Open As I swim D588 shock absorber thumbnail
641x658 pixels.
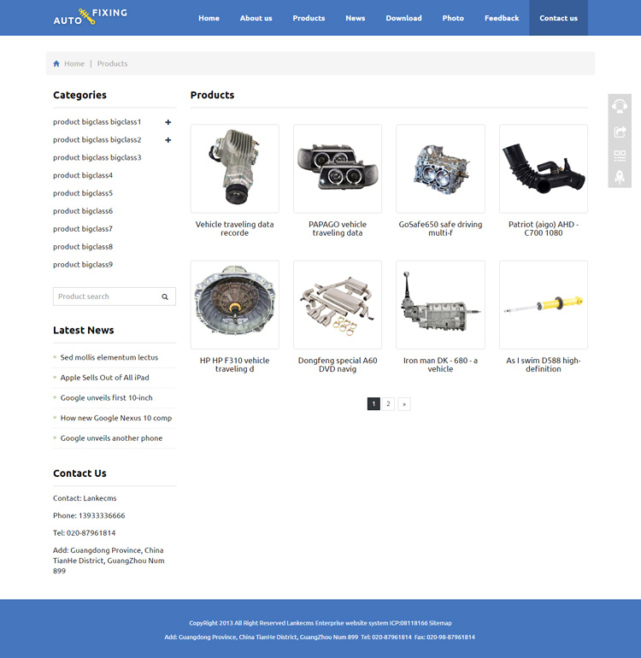tap(544, 305)
